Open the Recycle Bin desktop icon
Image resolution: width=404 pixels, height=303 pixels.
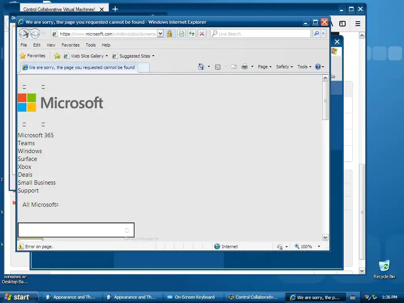pyautogui.click(x=384, y=269)
